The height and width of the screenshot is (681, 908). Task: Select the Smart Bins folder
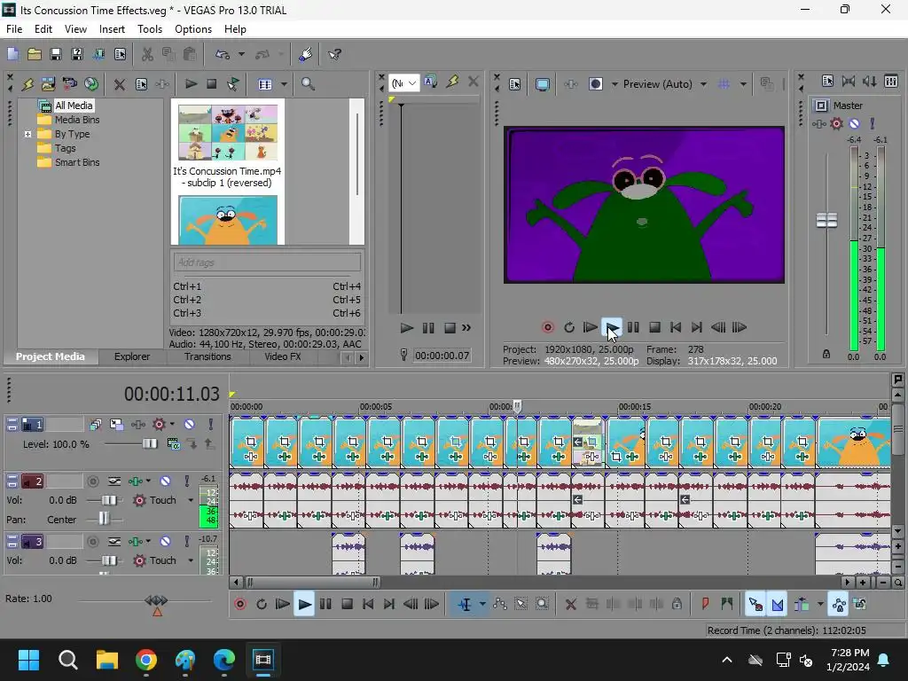[x=77, y=163]
